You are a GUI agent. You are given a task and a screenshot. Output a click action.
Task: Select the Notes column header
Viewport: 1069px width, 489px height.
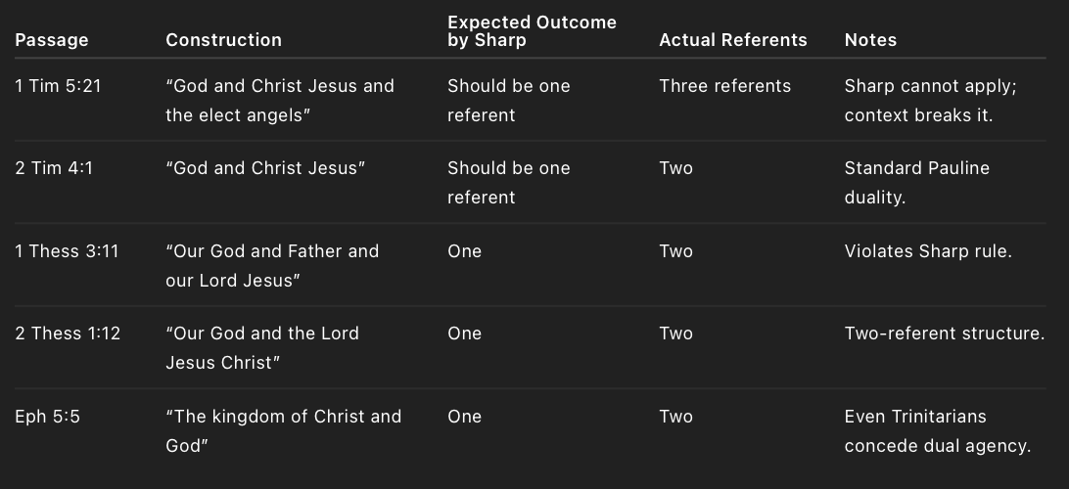pyautogui.click(x=870, y=40)
